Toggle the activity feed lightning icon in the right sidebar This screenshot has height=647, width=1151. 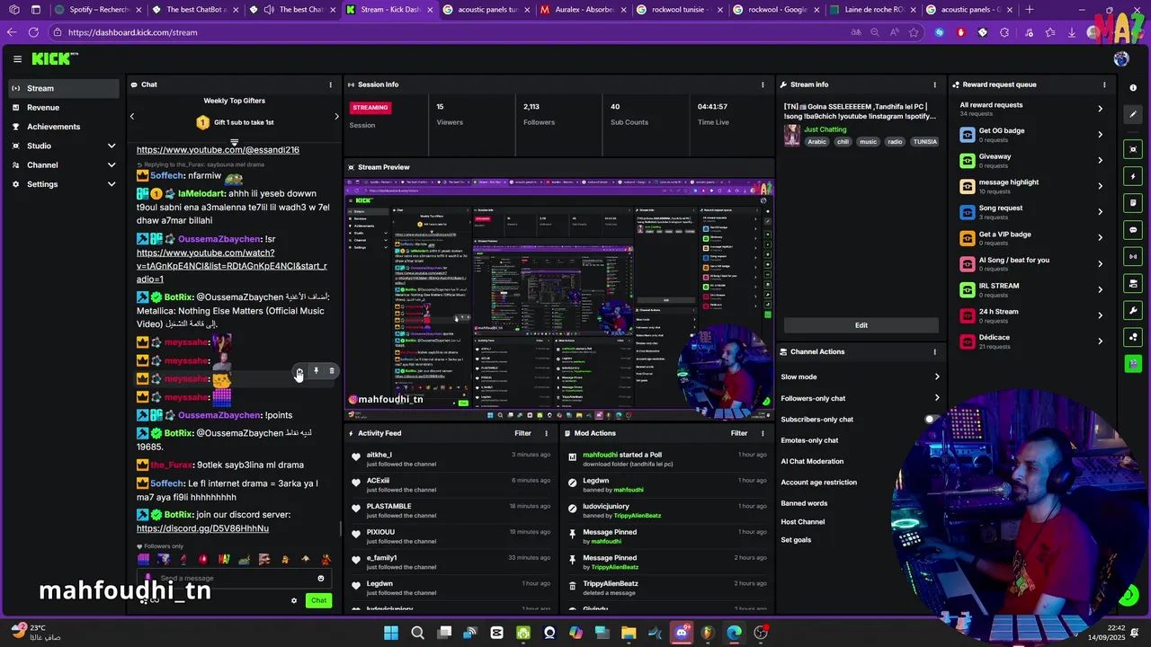click(1133, 177)
